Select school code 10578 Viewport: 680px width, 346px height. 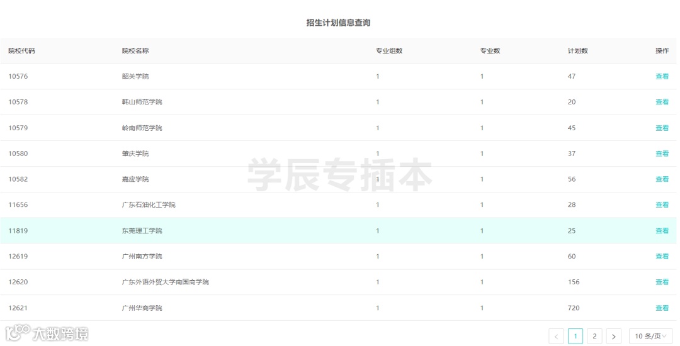tap(18, 102)
